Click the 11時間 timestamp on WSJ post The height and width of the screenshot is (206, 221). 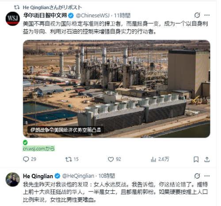[x=122, y=15]
